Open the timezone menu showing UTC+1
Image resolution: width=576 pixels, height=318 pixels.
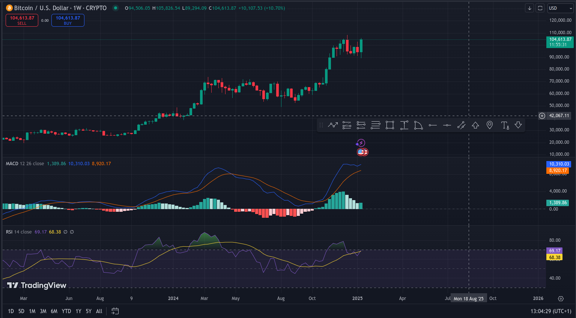[551, 311]
